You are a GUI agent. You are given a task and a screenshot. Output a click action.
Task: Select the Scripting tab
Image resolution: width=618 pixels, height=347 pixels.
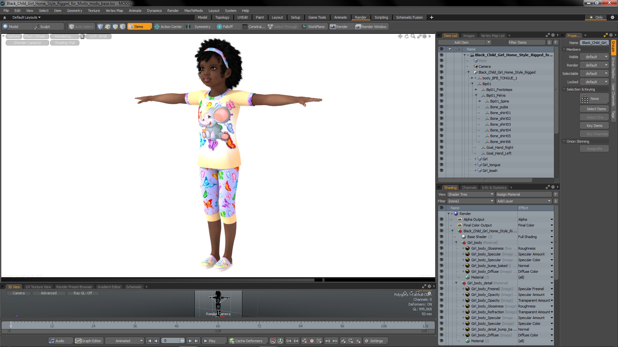coord(381,17)
